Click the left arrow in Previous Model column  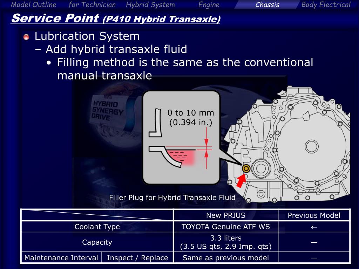[314, 227]
